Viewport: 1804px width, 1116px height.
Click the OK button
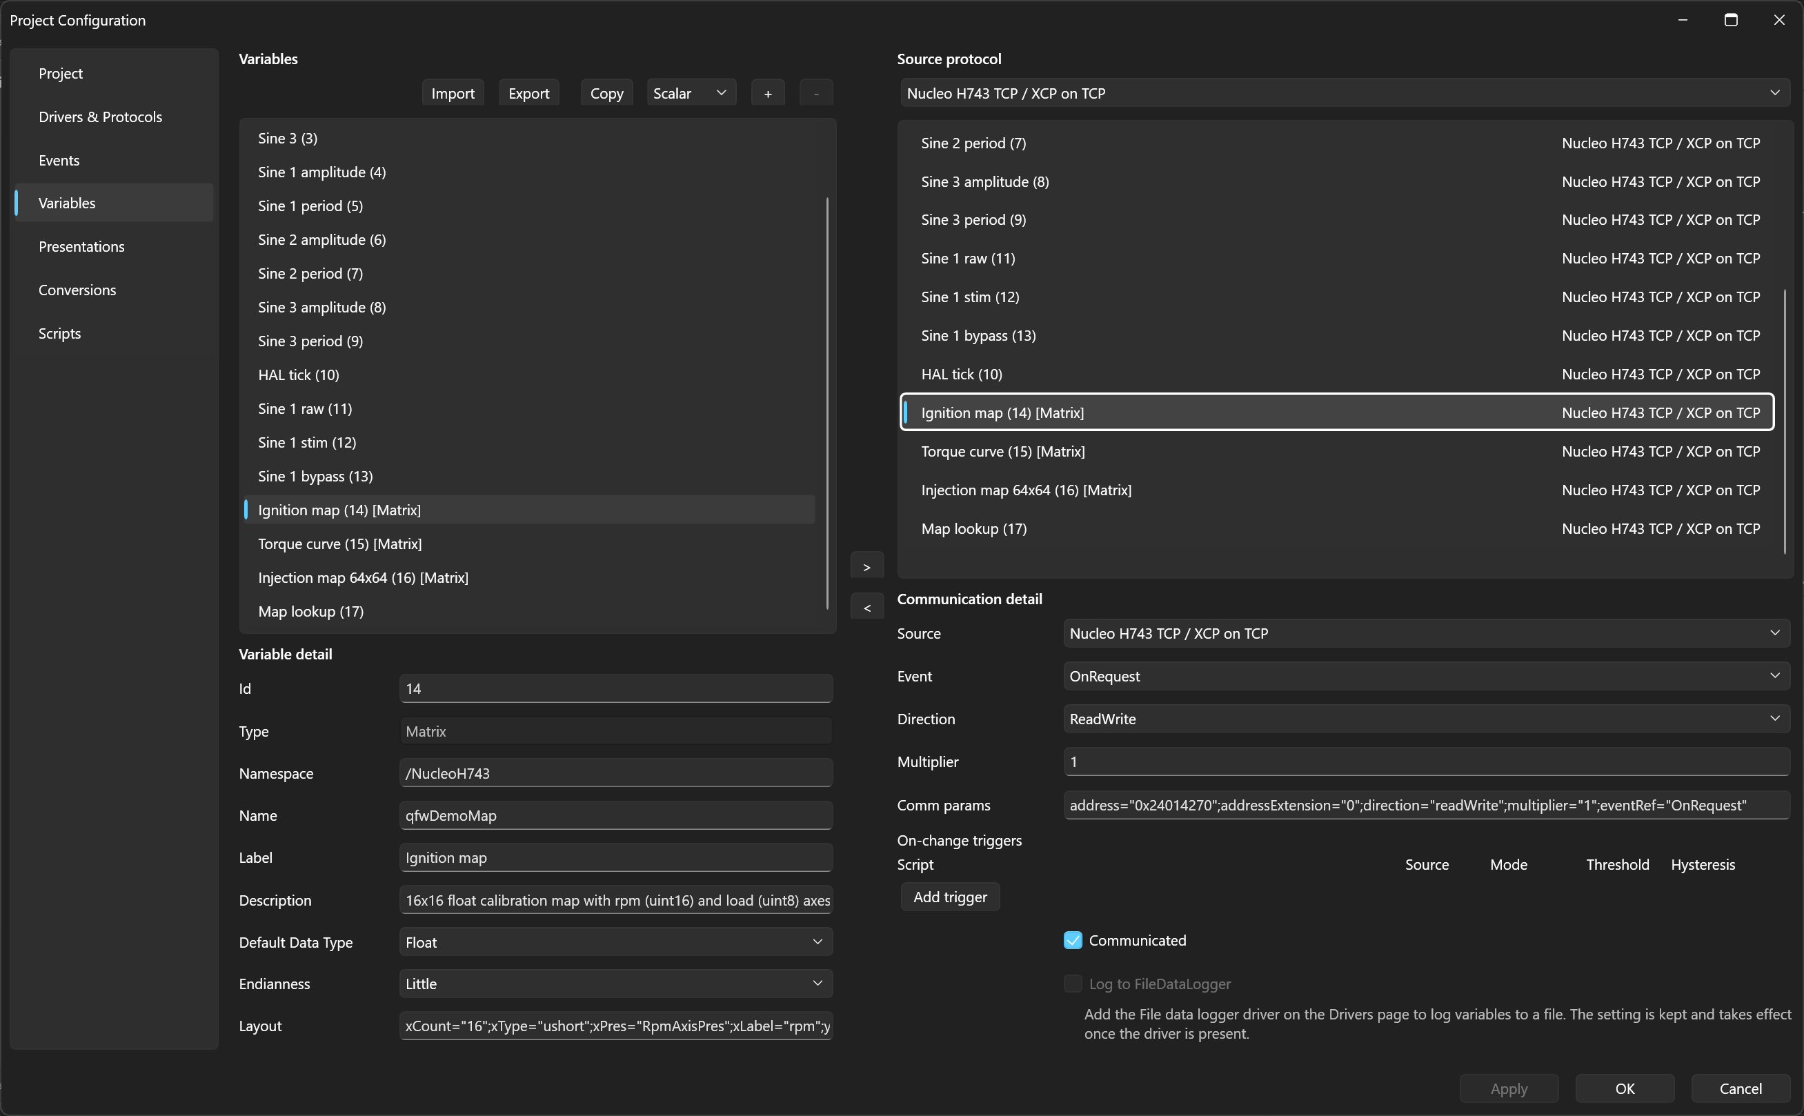point(1625,1088)
